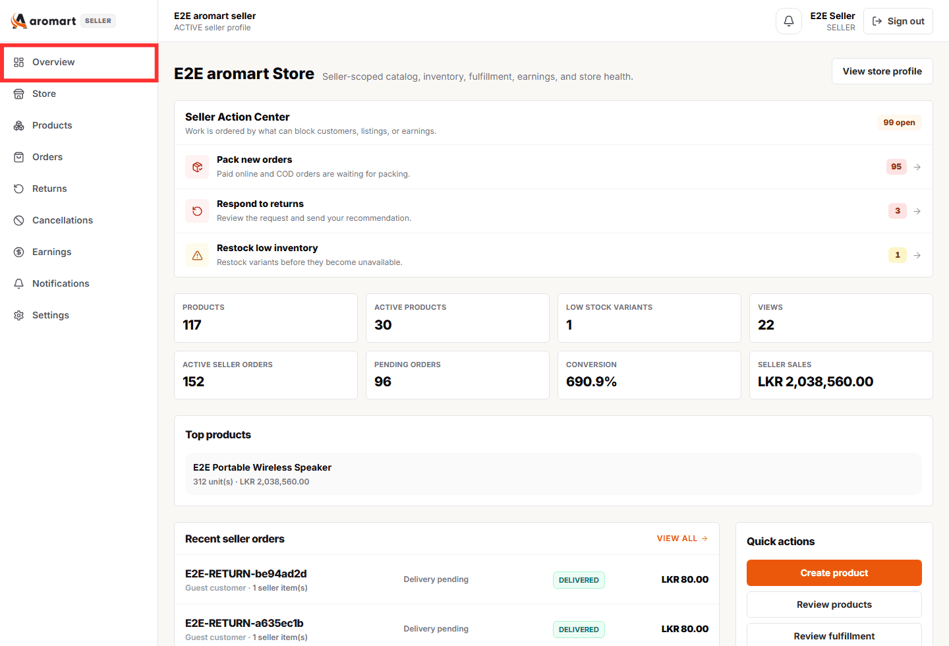Screen dimensions: 949x646
Task: Open the Cancellations section
Action: click(x=79, y=220)
